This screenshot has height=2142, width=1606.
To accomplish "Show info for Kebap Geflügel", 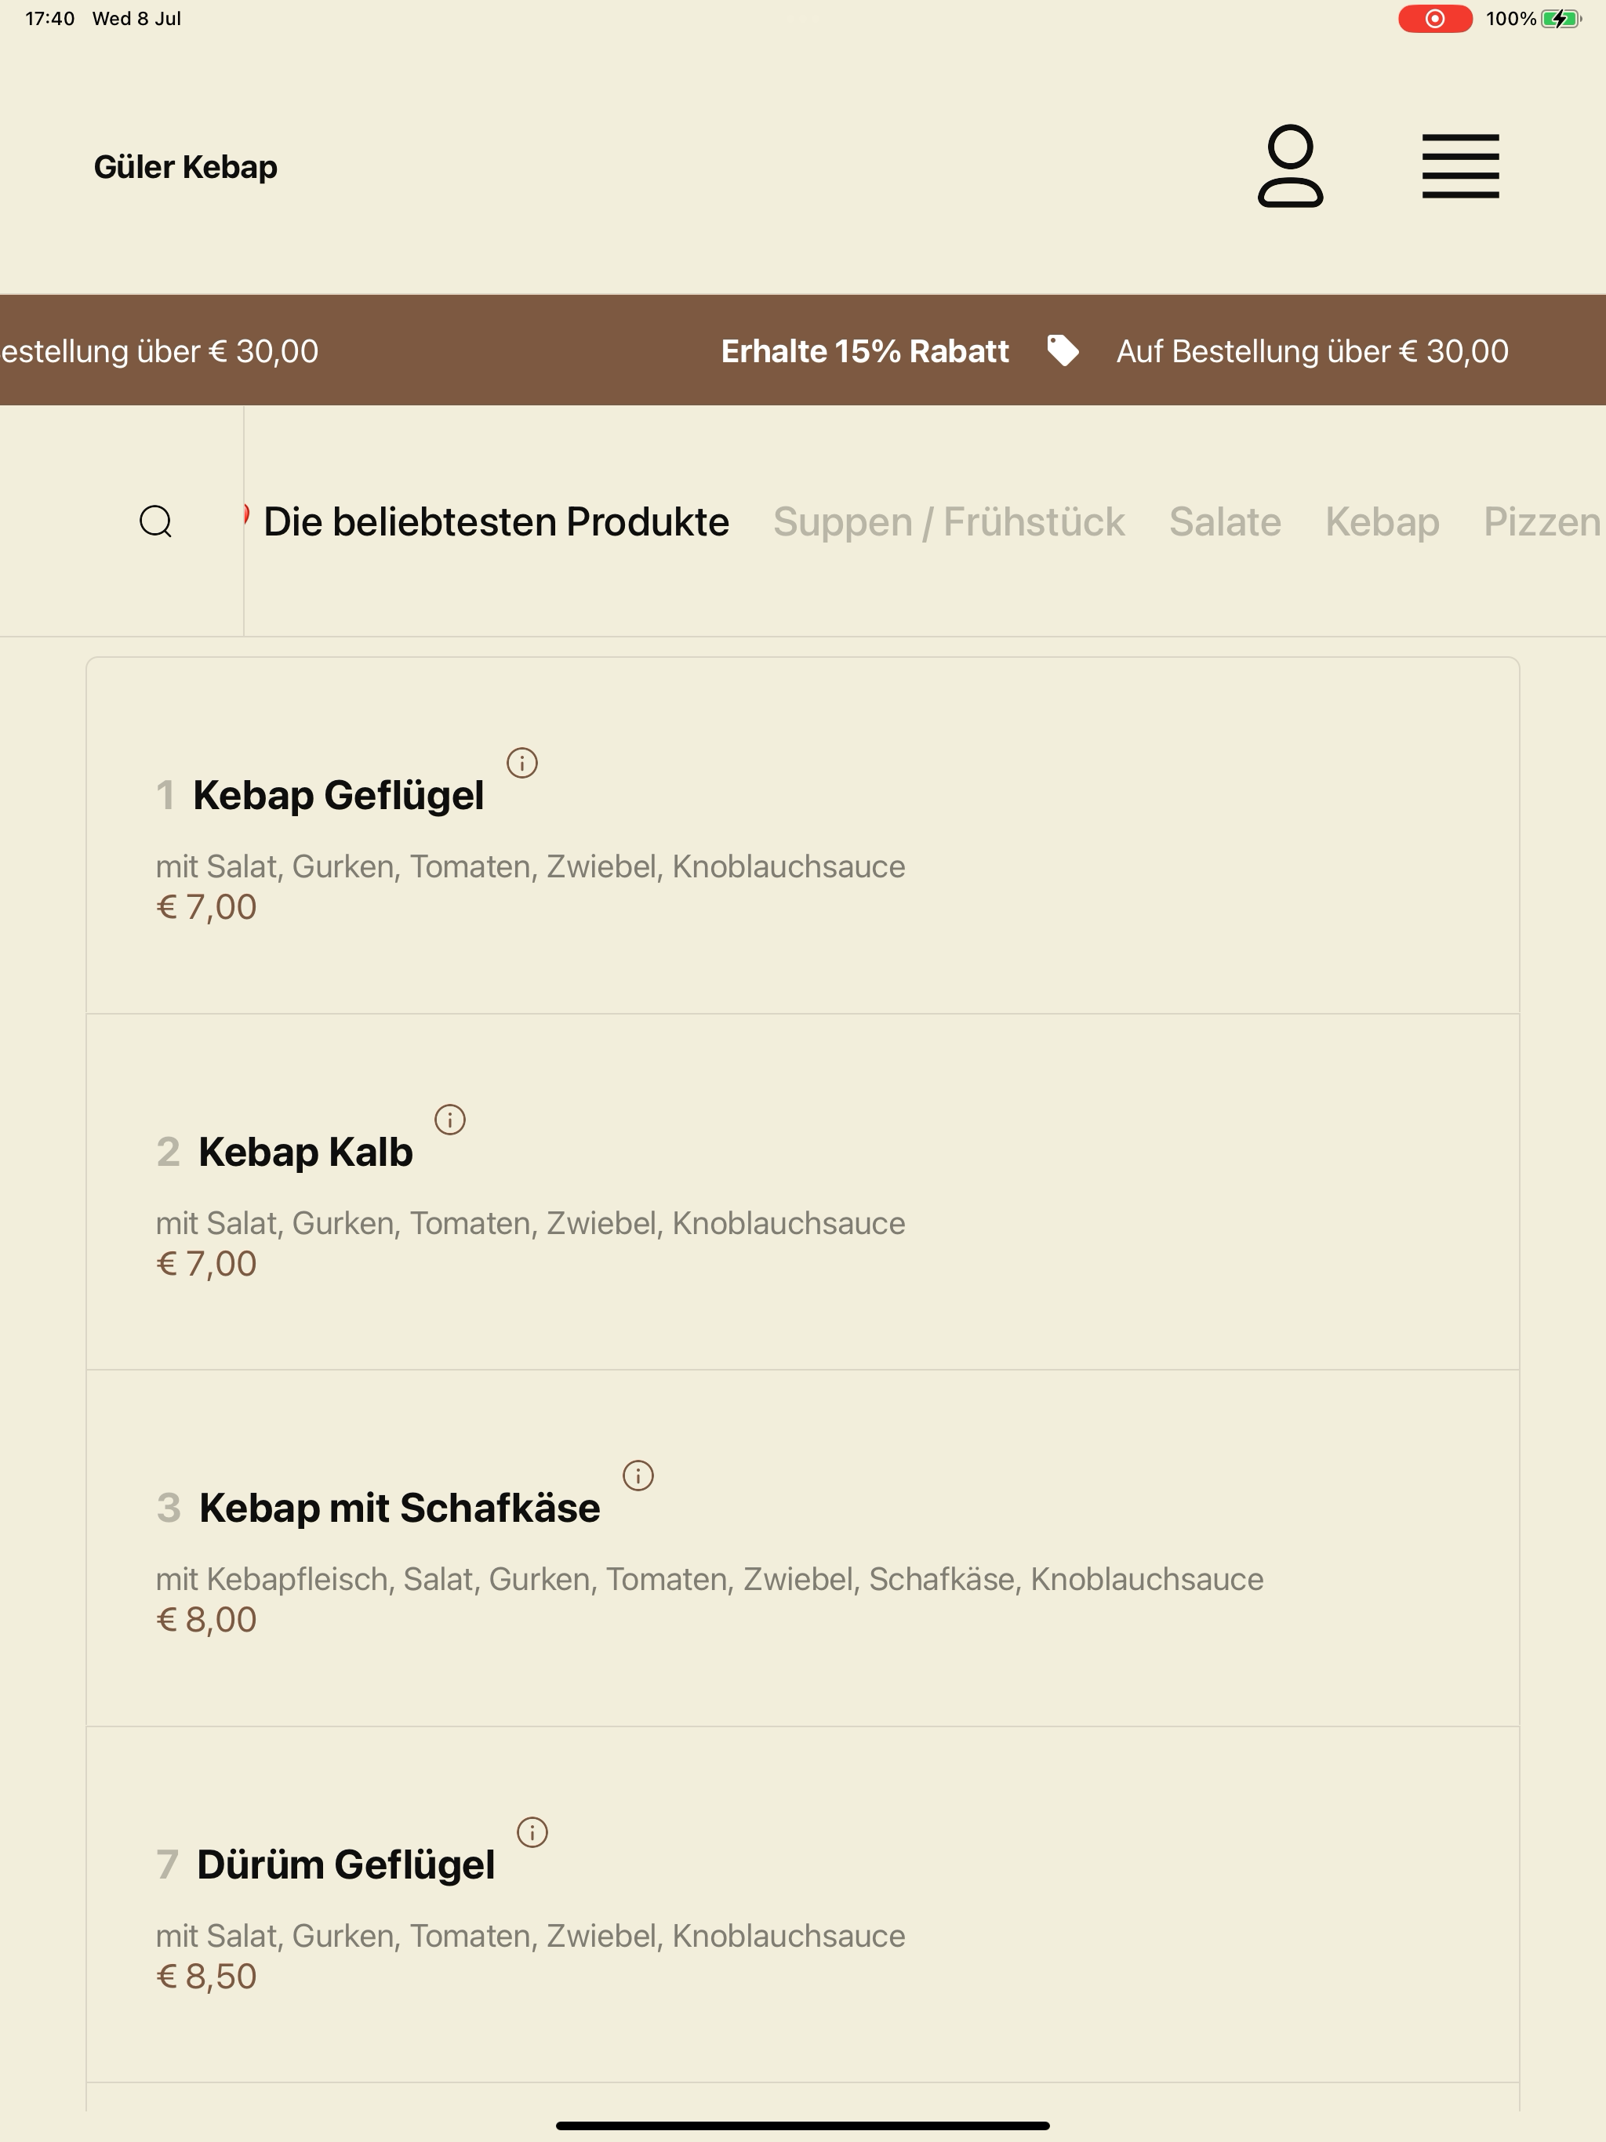I will click(522, 763).
